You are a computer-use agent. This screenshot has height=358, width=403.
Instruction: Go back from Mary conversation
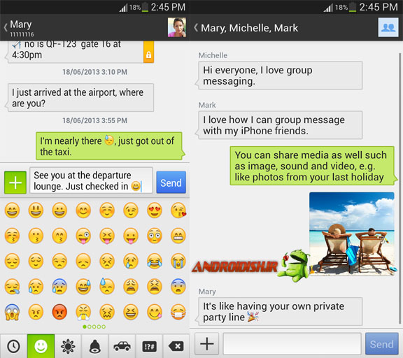pyautogui.click(x=6, y=27)
